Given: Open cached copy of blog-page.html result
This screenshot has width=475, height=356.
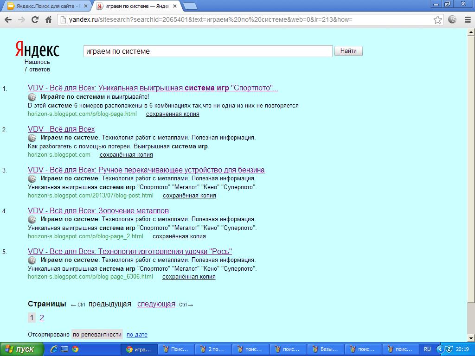Looking at the screenshot, I should (173, 114).
